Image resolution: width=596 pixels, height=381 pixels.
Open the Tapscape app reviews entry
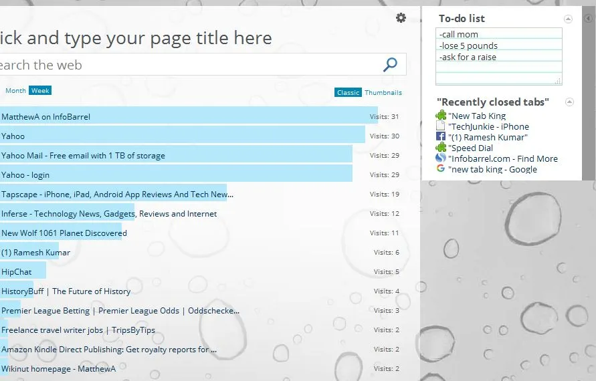118,194
